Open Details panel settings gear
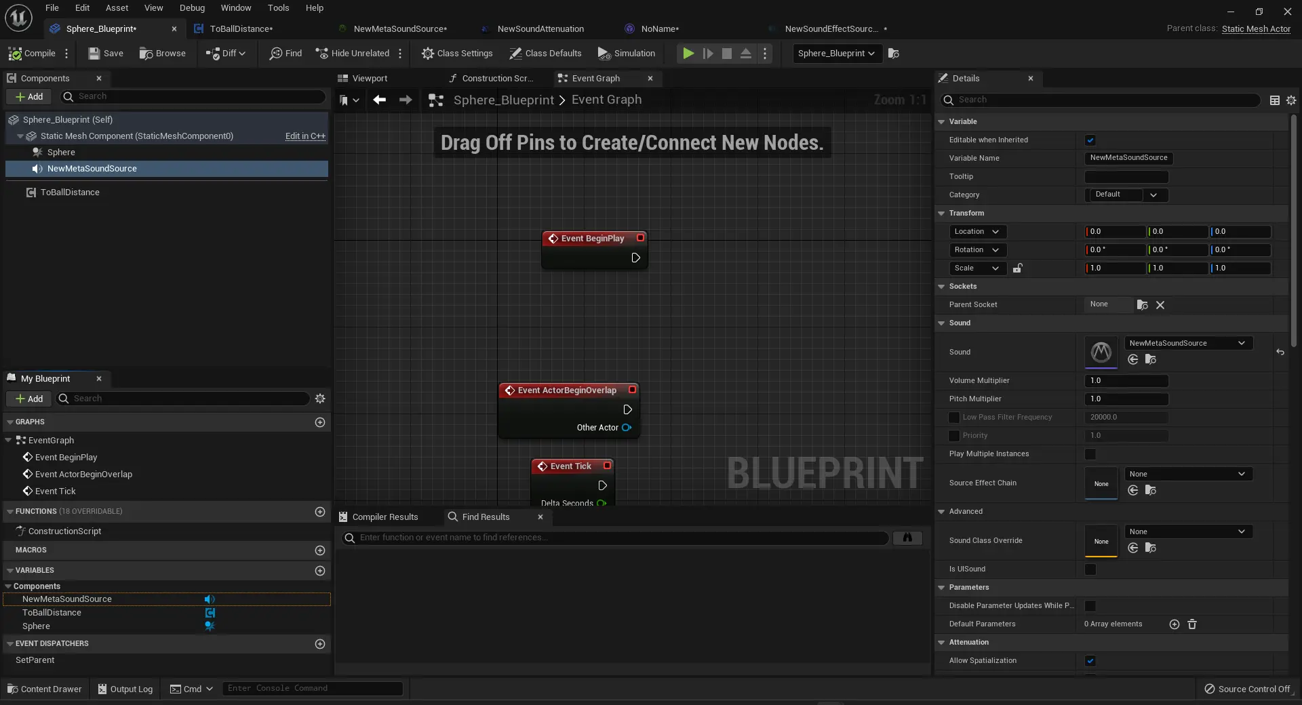This screenshot has height=705, width=1302. [x=1291, y=100]
